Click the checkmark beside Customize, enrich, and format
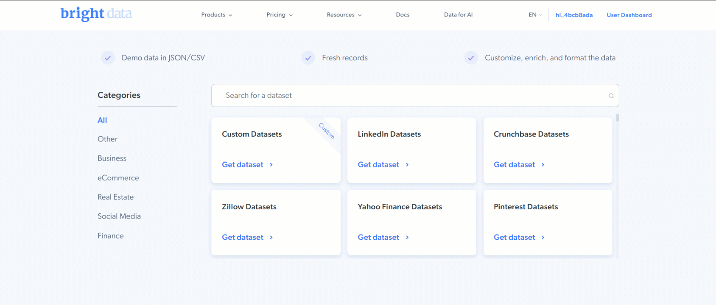 click(x=471, y=58)
